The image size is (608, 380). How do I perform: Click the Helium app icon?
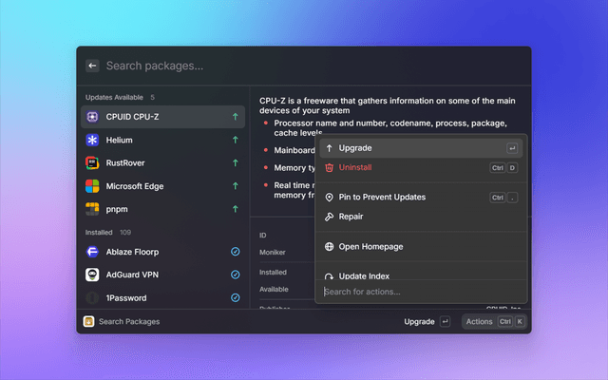click(92, 140)
